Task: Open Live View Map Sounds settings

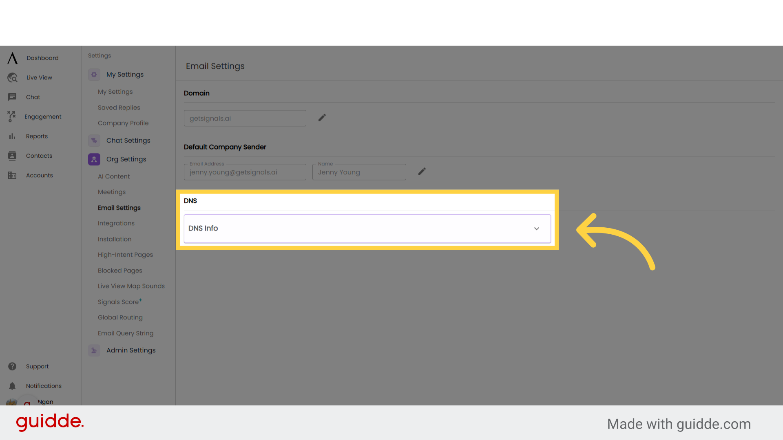Action: pyautogui.click(x=131, y=286)
